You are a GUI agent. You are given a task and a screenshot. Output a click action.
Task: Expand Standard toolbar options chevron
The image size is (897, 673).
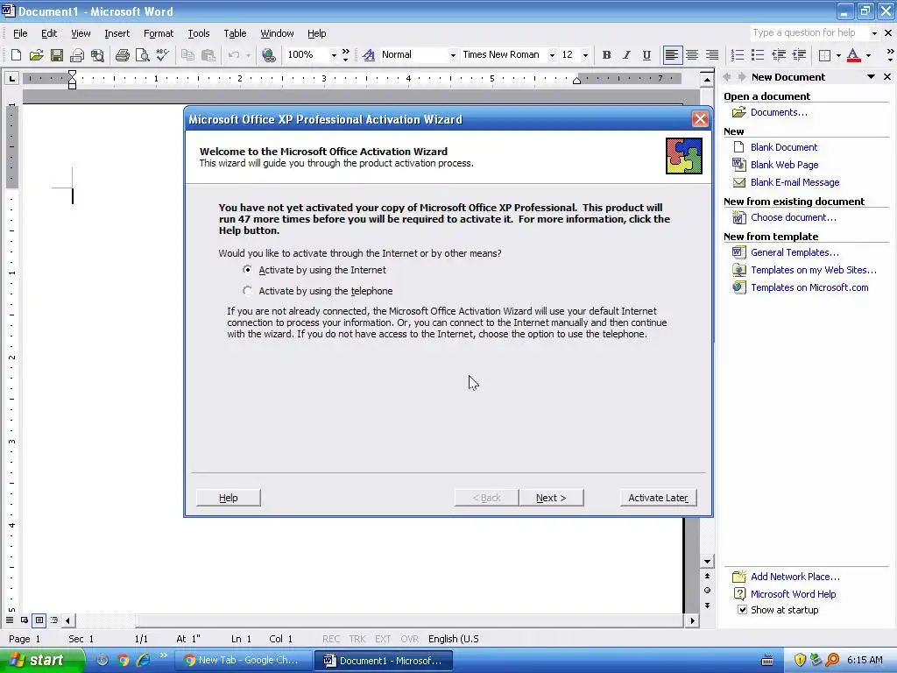345,55
